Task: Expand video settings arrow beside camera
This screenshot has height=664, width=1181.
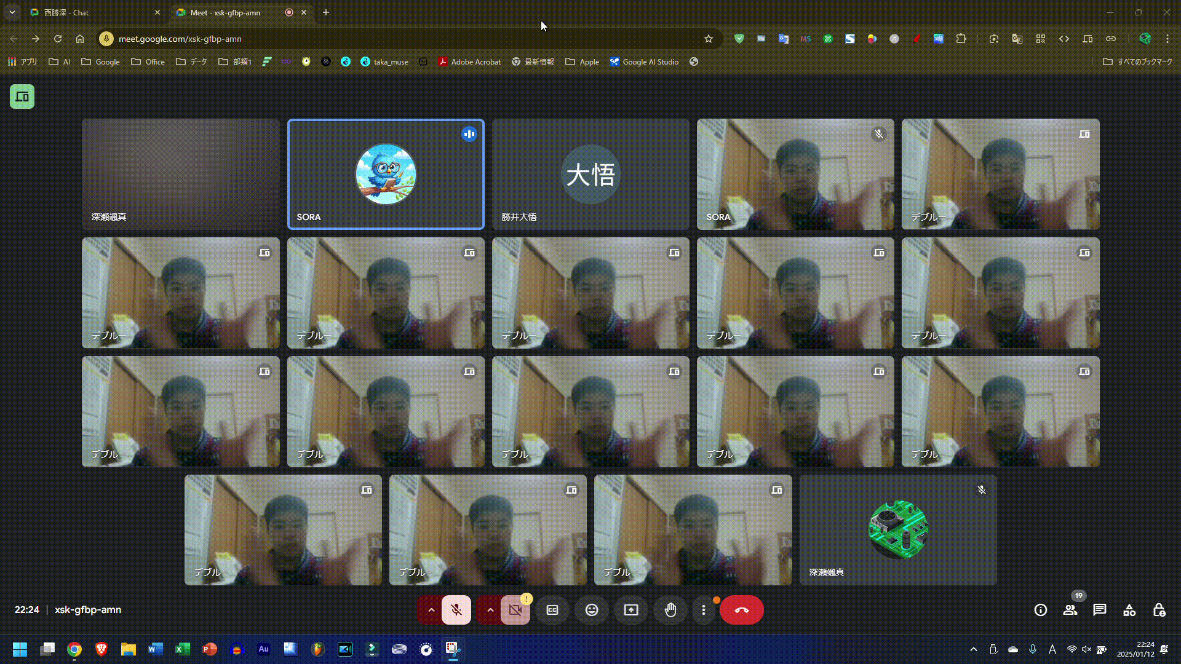Action: click(x=490, y=610)
